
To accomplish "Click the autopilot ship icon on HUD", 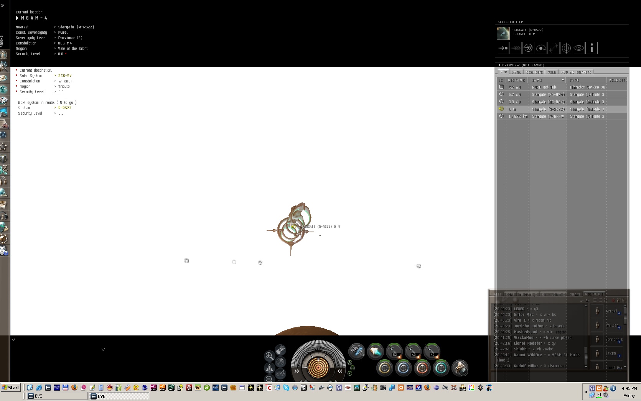I will click(x=269, y=368).
